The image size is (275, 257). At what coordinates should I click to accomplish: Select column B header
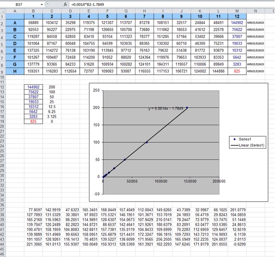(x=33, y=10)
